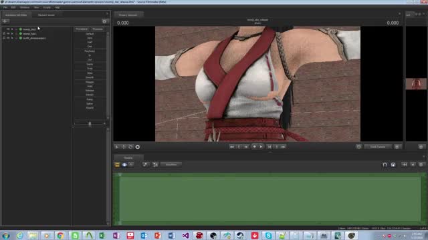Image resolution: width=428 pixels, height=240 pixels.
Task: Apply the Default preset
Action: [x=90, y=34]
